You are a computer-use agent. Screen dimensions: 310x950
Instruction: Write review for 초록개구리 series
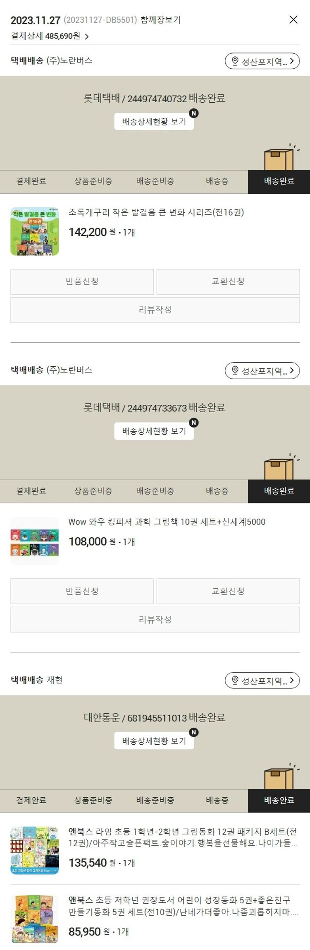point(155,310)
